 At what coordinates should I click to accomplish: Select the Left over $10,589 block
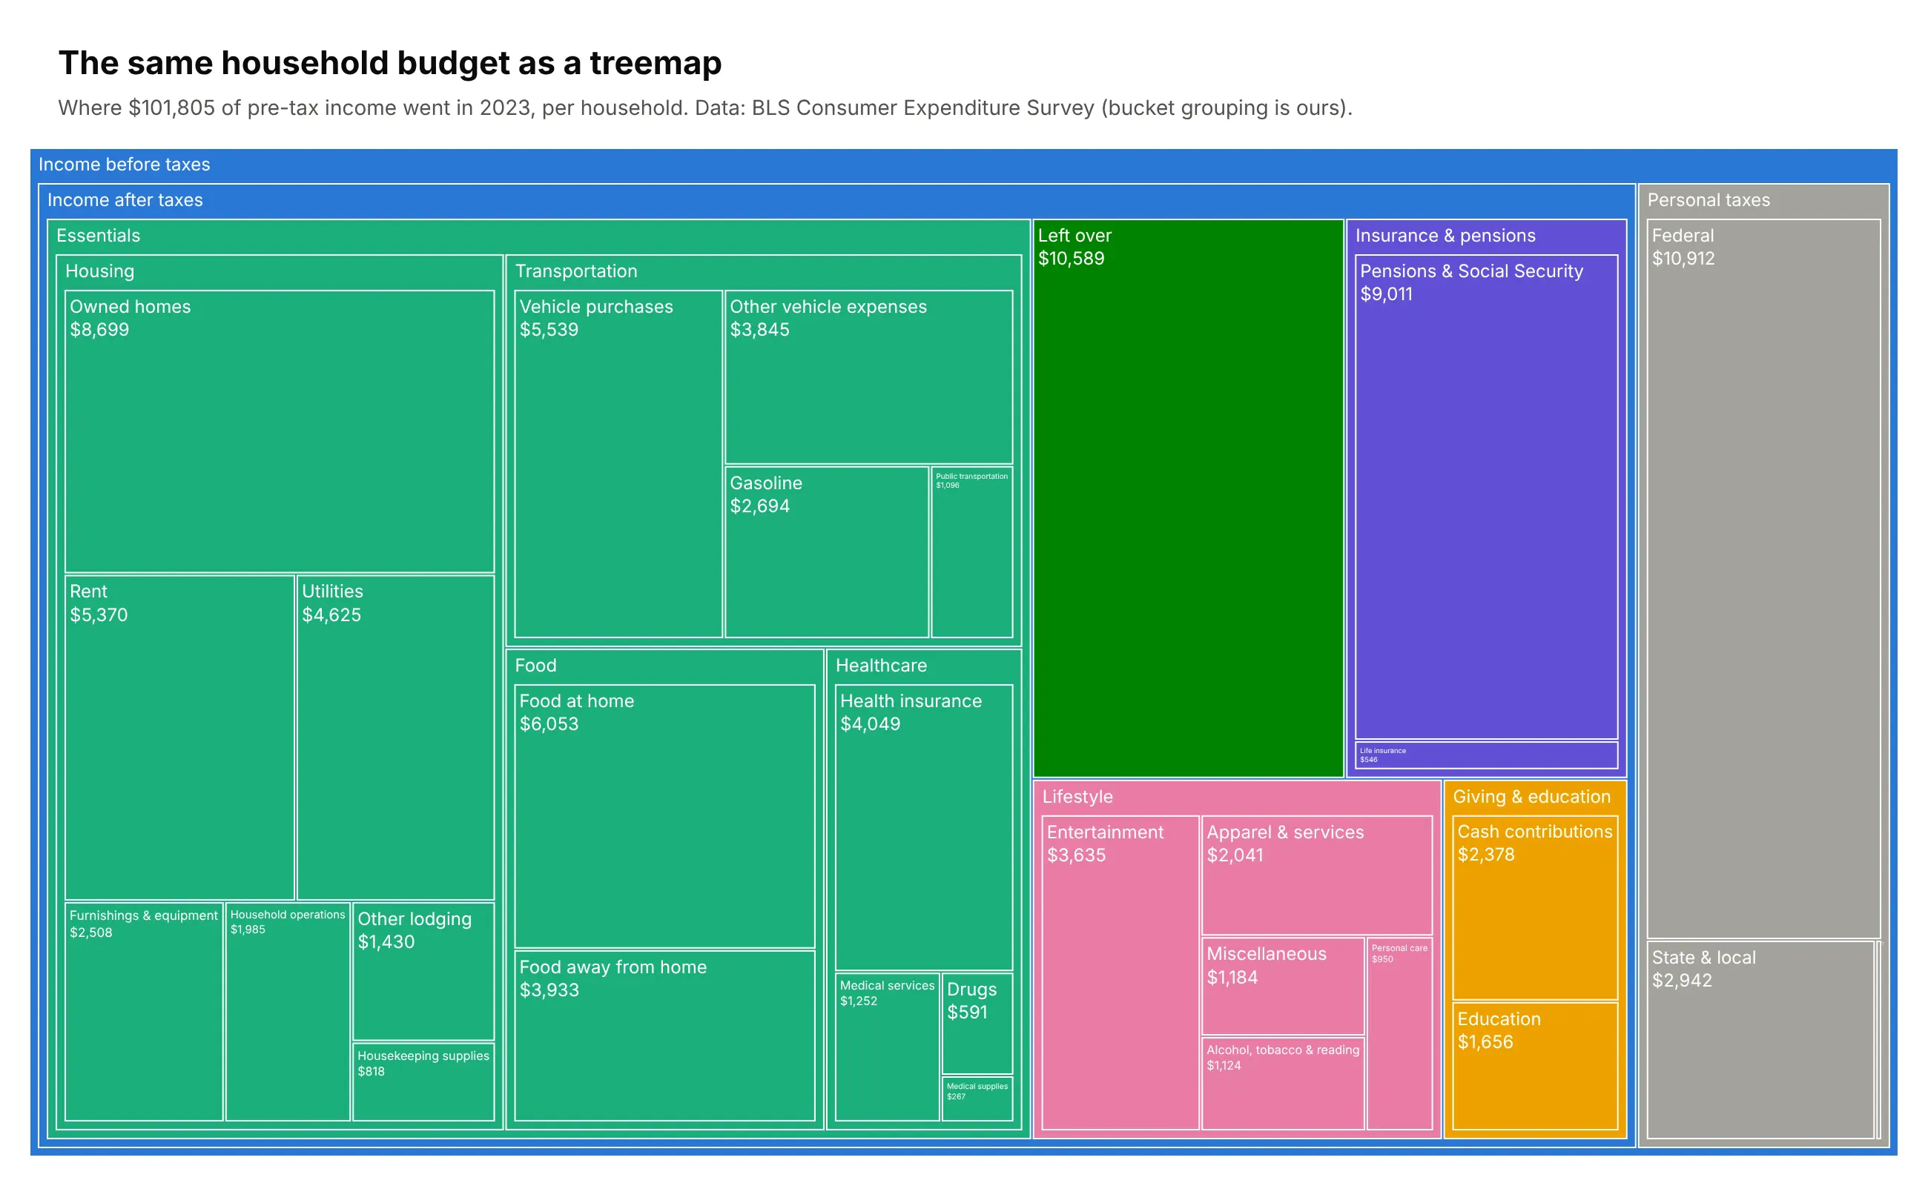[1188, 498]
